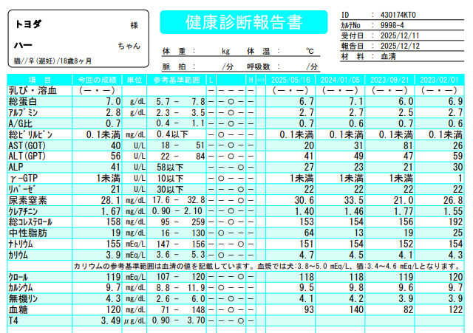Select the ID value 430174KT0

(x=398, y=15)
